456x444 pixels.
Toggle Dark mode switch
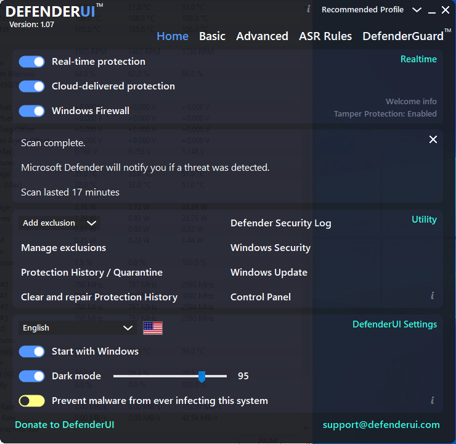pos(31,376)
